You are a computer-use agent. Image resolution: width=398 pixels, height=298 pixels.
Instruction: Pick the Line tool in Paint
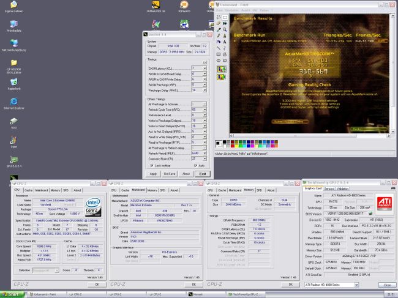point(219,48)
